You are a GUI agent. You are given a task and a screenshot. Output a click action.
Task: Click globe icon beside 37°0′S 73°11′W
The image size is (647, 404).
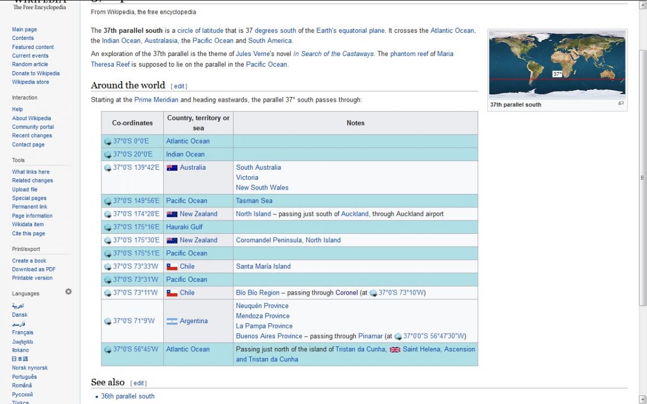tap(108, 293)
